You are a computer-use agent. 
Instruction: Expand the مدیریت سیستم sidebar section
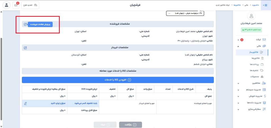[251, 90]
